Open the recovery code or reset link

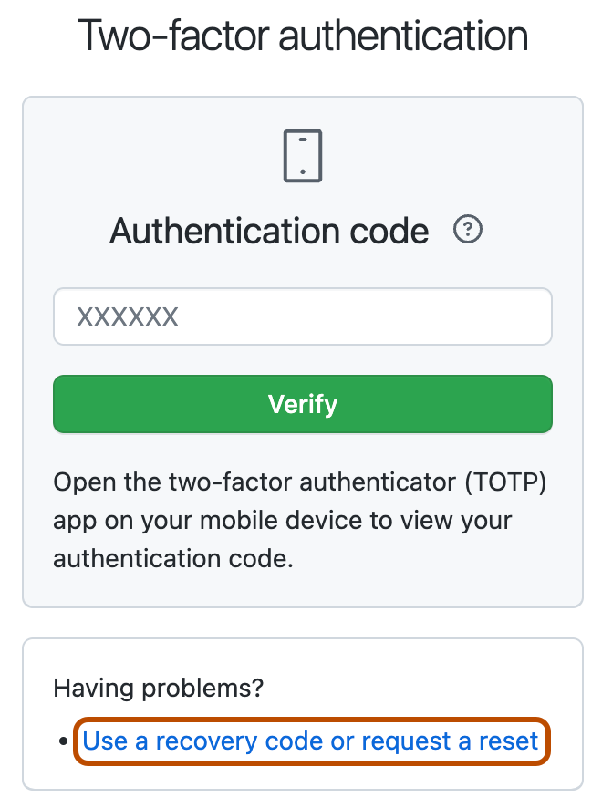click(x=311, y=741)
